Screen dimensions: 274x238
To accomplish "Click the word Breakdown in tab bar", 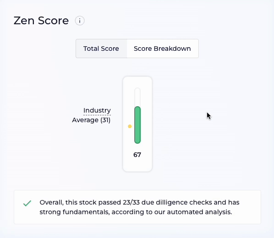I will click(172, 49).
